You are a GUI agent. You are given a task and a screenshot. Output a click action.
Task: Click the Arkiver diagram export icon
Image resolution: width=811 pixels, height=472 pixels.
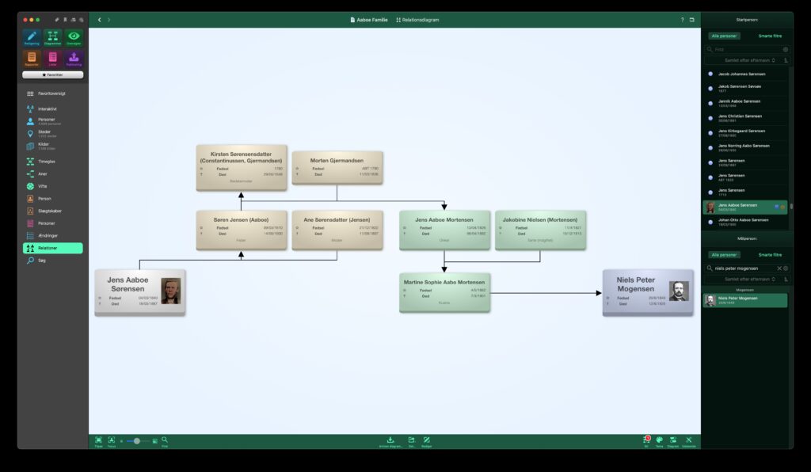(x=390, y=440)
